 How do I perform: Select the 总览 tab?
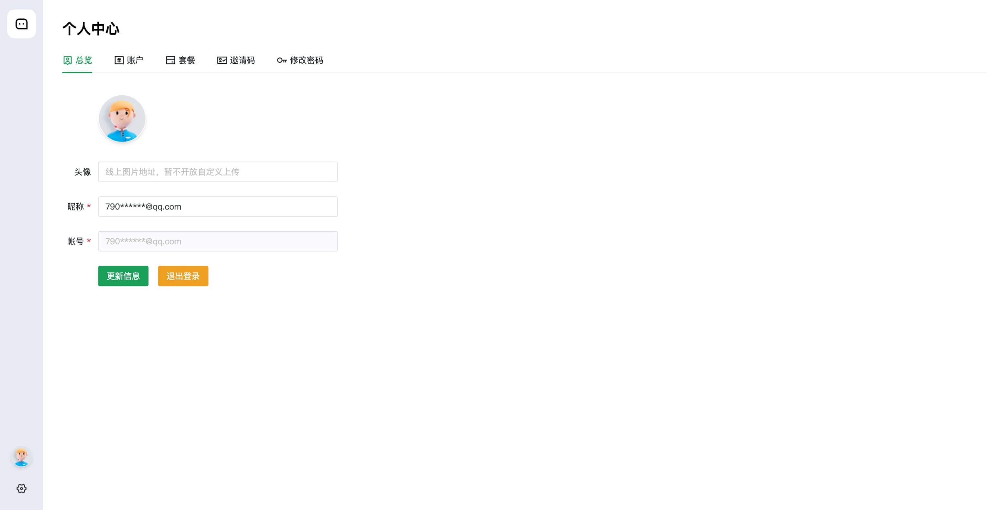point(83,60)
